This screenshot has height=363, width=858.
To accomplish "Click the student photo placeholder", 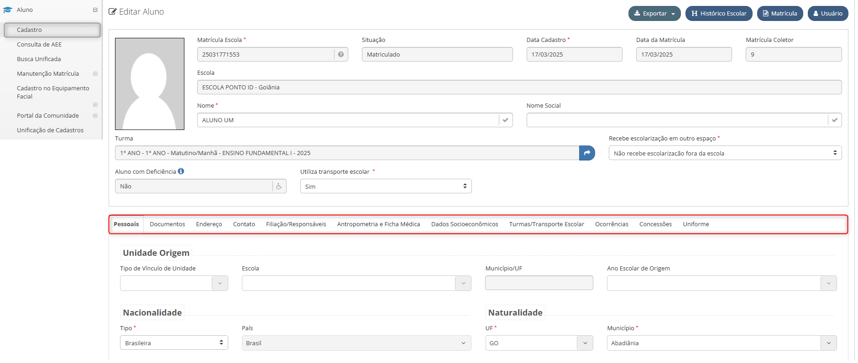I will click(150, 84).
